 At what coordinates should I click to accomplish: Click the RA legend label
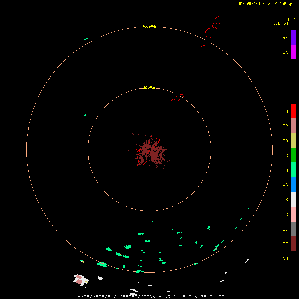click(x=285, y=170)
